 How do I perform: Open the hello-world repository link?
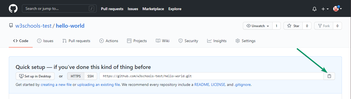pyautogui.click(x=70, y=26)
